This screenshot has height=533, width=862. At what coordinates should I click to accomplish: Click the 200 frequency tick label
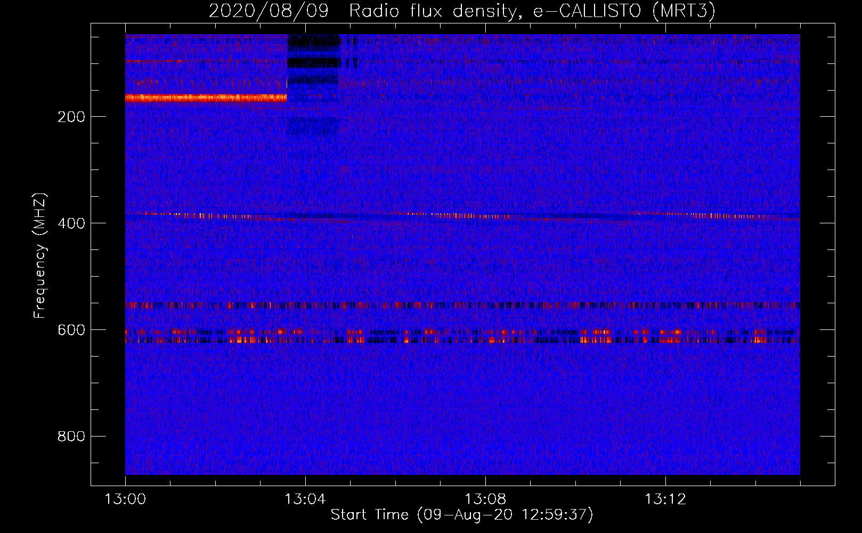pos(71,117)
